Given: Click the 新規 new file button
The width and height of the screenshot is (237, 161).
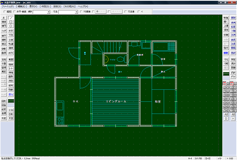Looking at the screenshot, I should [226, 18].
